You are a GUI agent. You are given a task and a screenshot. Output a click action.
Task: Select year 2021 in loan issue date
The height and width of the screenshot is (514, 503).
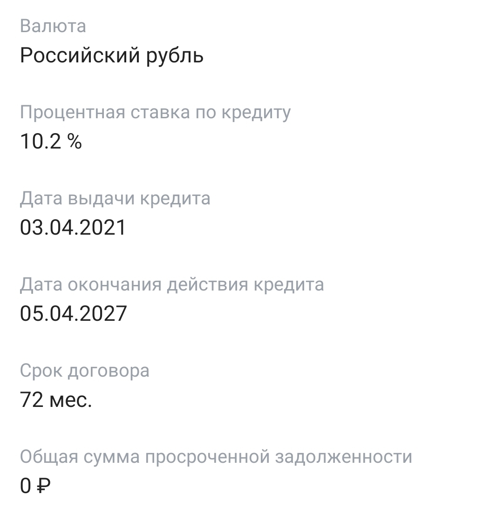pos(104,228)
